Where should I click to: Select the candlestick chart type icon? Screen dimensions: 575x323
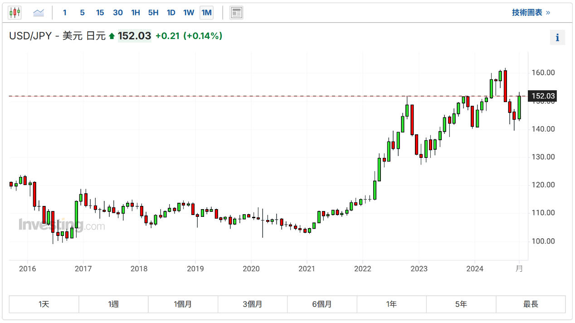(x=15, y=13)
